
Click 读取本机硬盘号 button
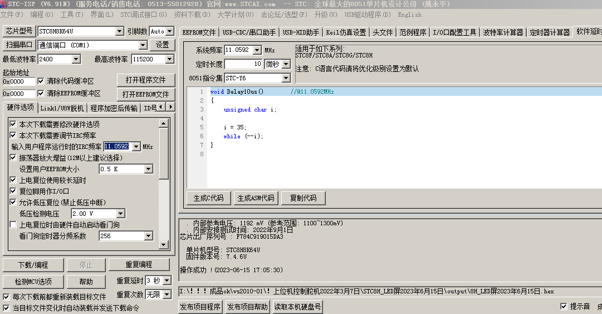297,307
